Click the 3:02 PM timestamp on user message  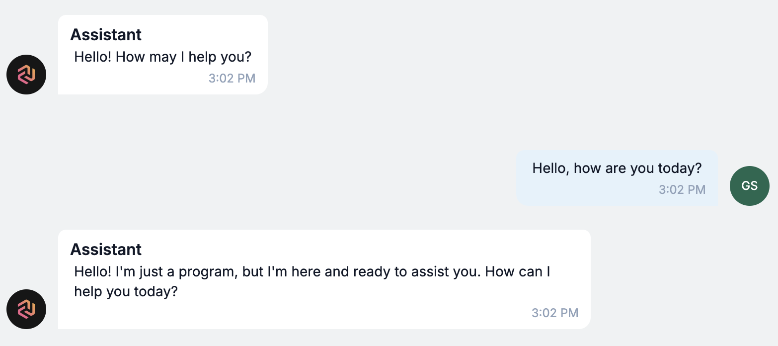point(682,189)
